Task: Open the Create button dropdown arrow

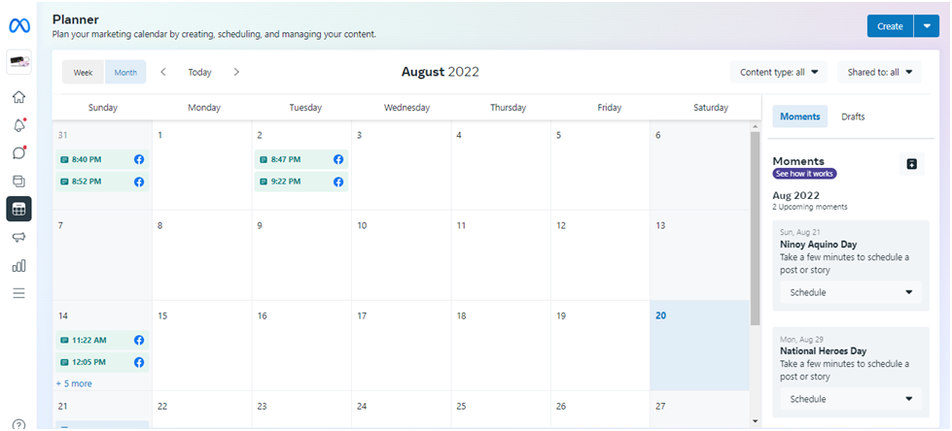Action: [x=926, y=26]
